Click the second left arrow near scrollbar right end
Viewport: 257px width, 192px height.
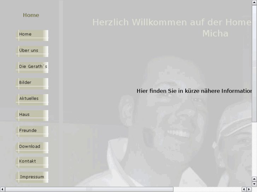coord(244,190)
